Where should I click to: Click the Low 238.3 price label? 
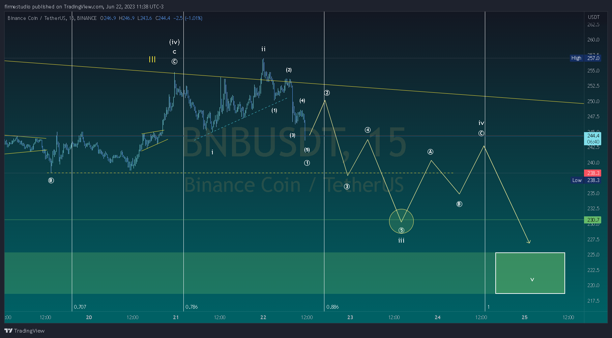[x=586, y=180]
